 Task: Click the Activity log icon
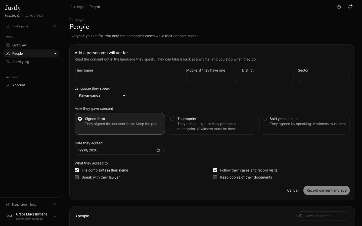(8, 62)
